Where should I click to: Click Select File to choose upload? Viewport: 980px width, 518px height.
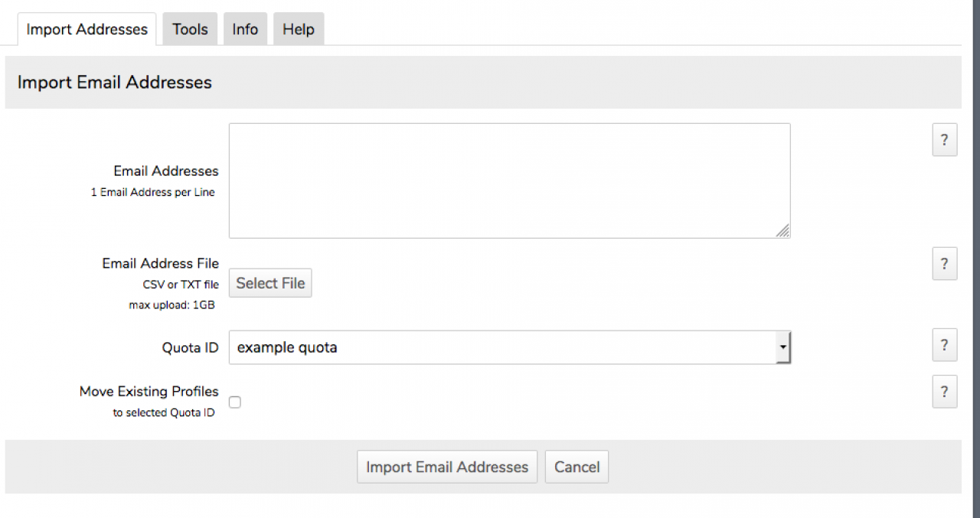[x=270, y=283]
